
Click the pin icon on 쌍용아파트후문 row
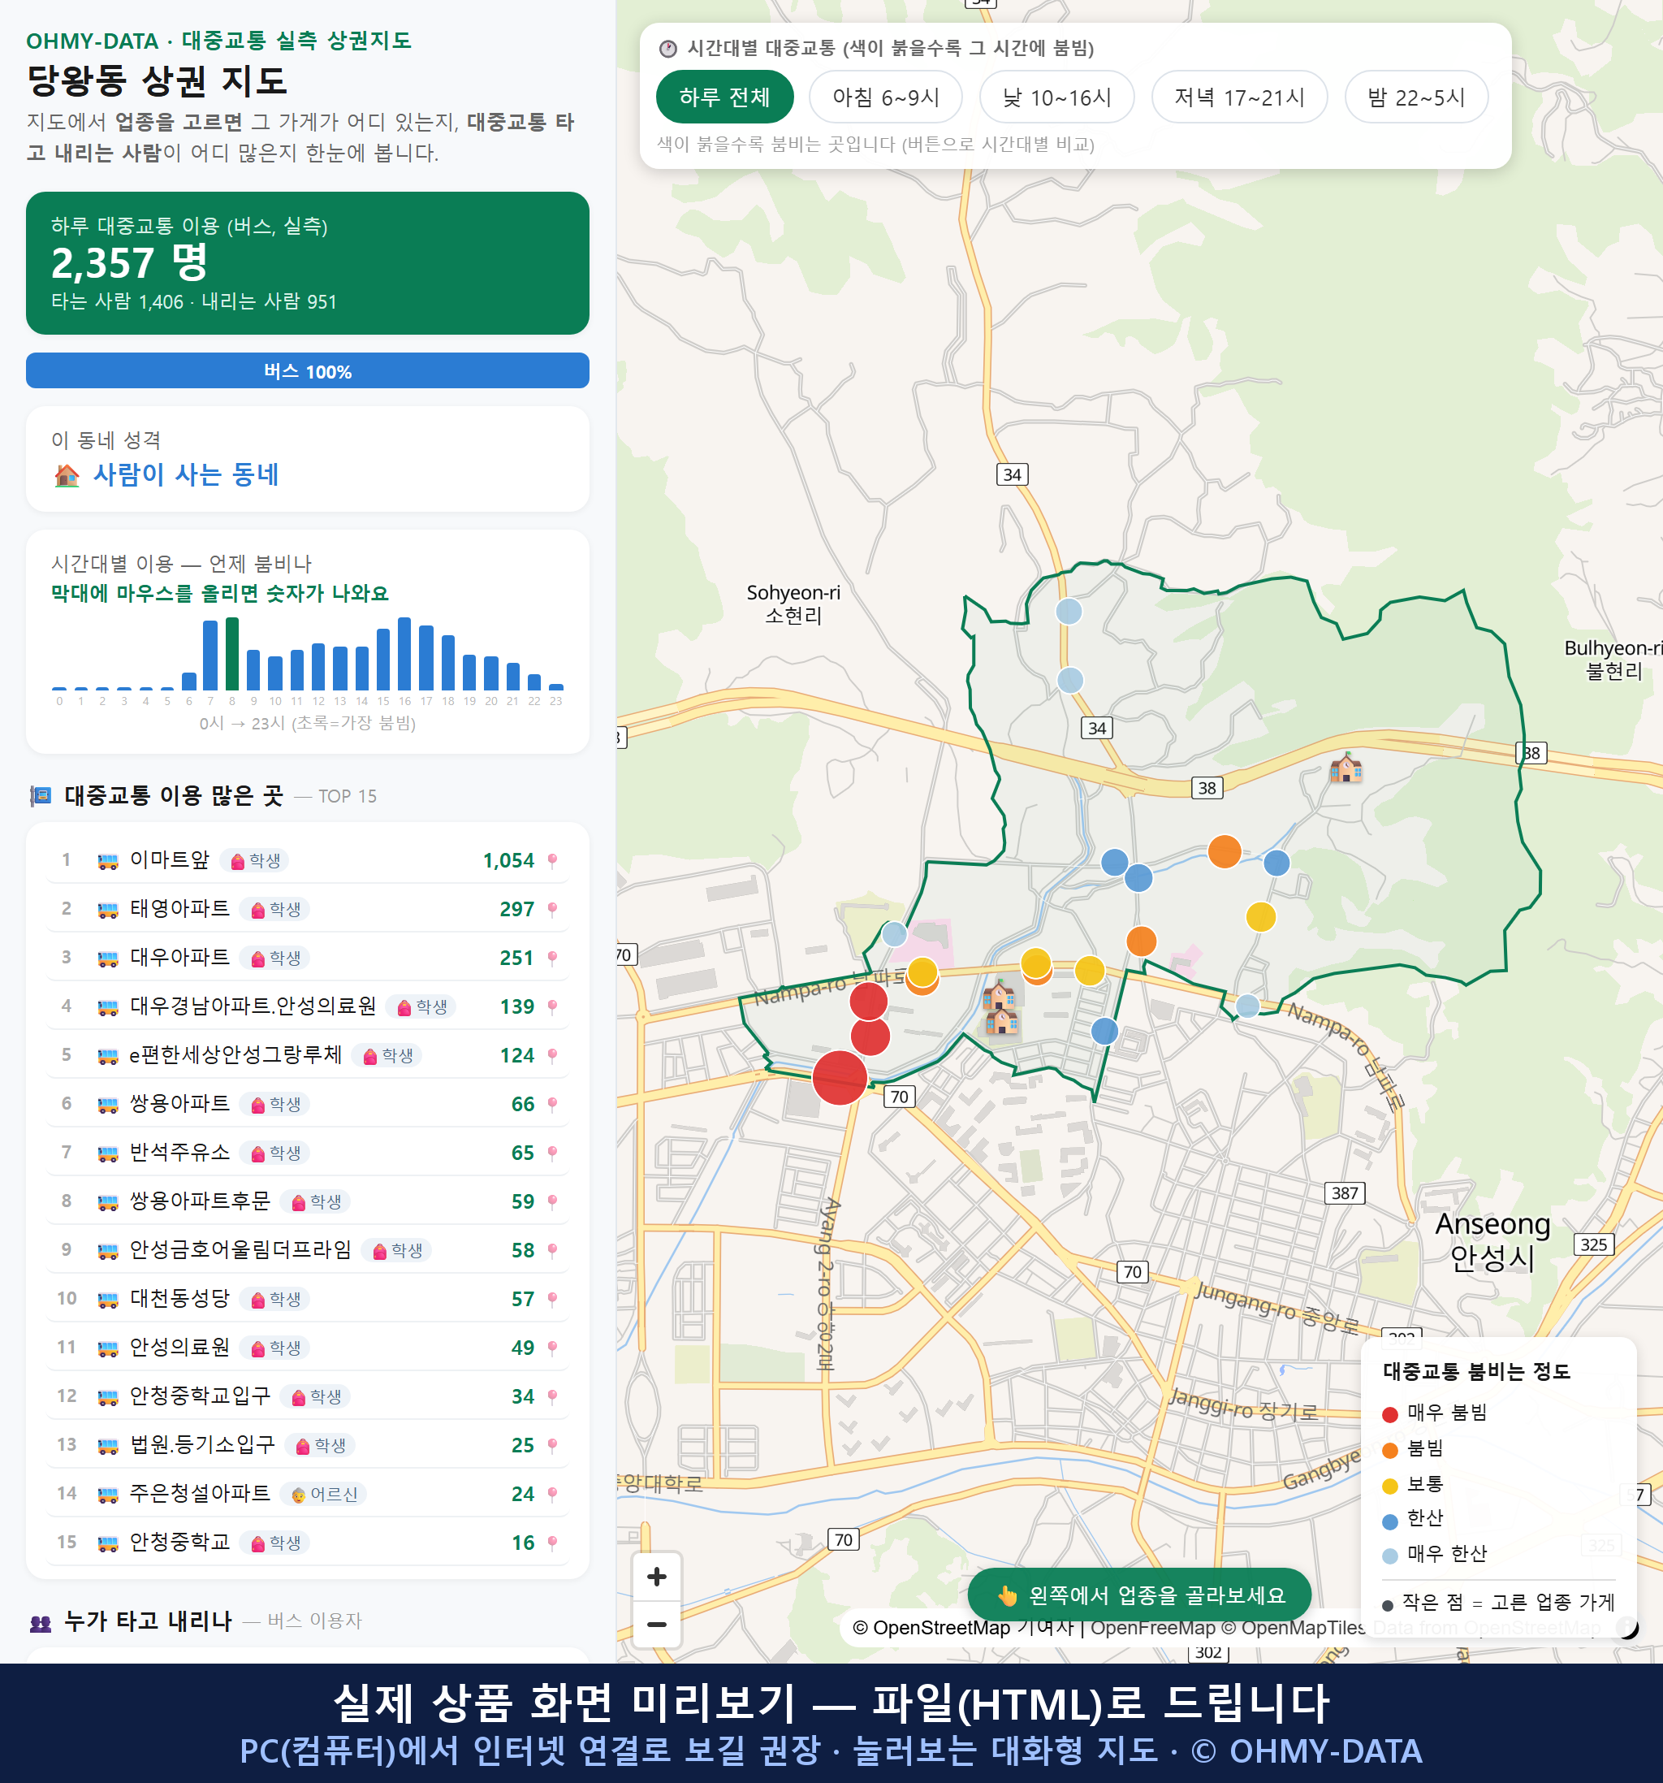point(552,1202)
